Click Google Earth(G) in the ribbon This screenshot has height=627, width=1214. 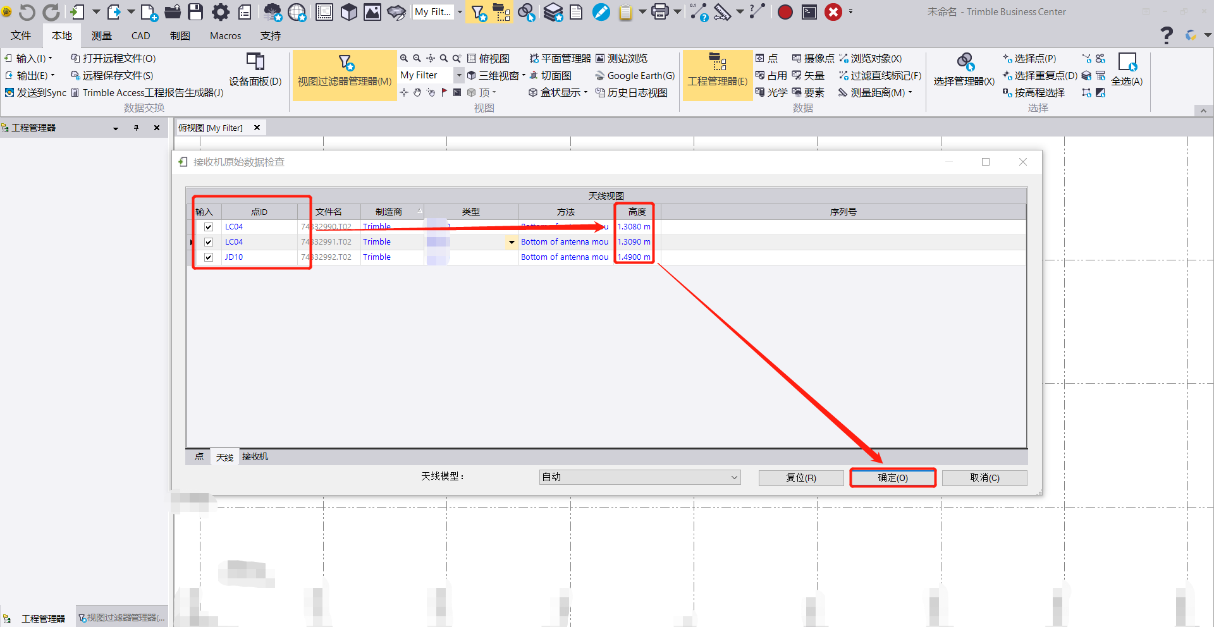pos(635,75)
